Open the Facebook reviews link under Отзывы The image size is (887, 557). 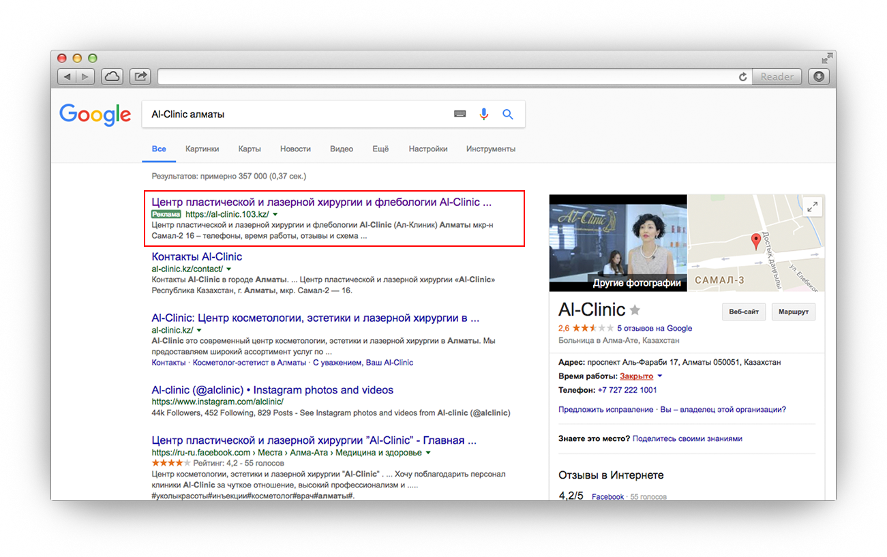pos(608,497)
